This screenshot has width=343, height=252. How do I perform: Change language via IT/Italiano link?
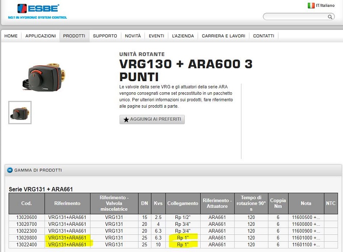click(325, 6)
